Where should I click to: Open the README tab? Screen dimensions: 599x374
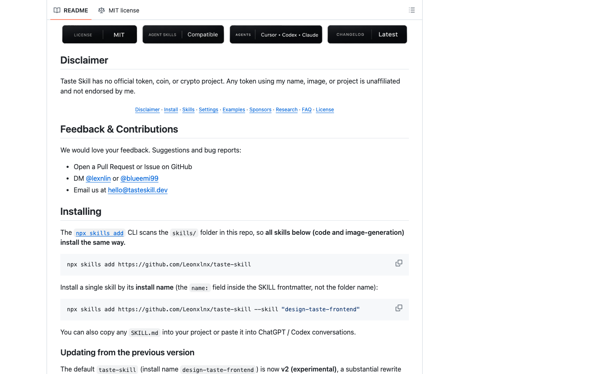pyautogui.click(x=71, y=10)
